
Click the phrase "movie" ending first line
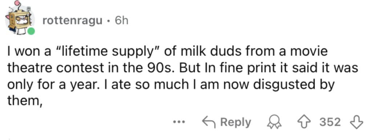[314, 51]
